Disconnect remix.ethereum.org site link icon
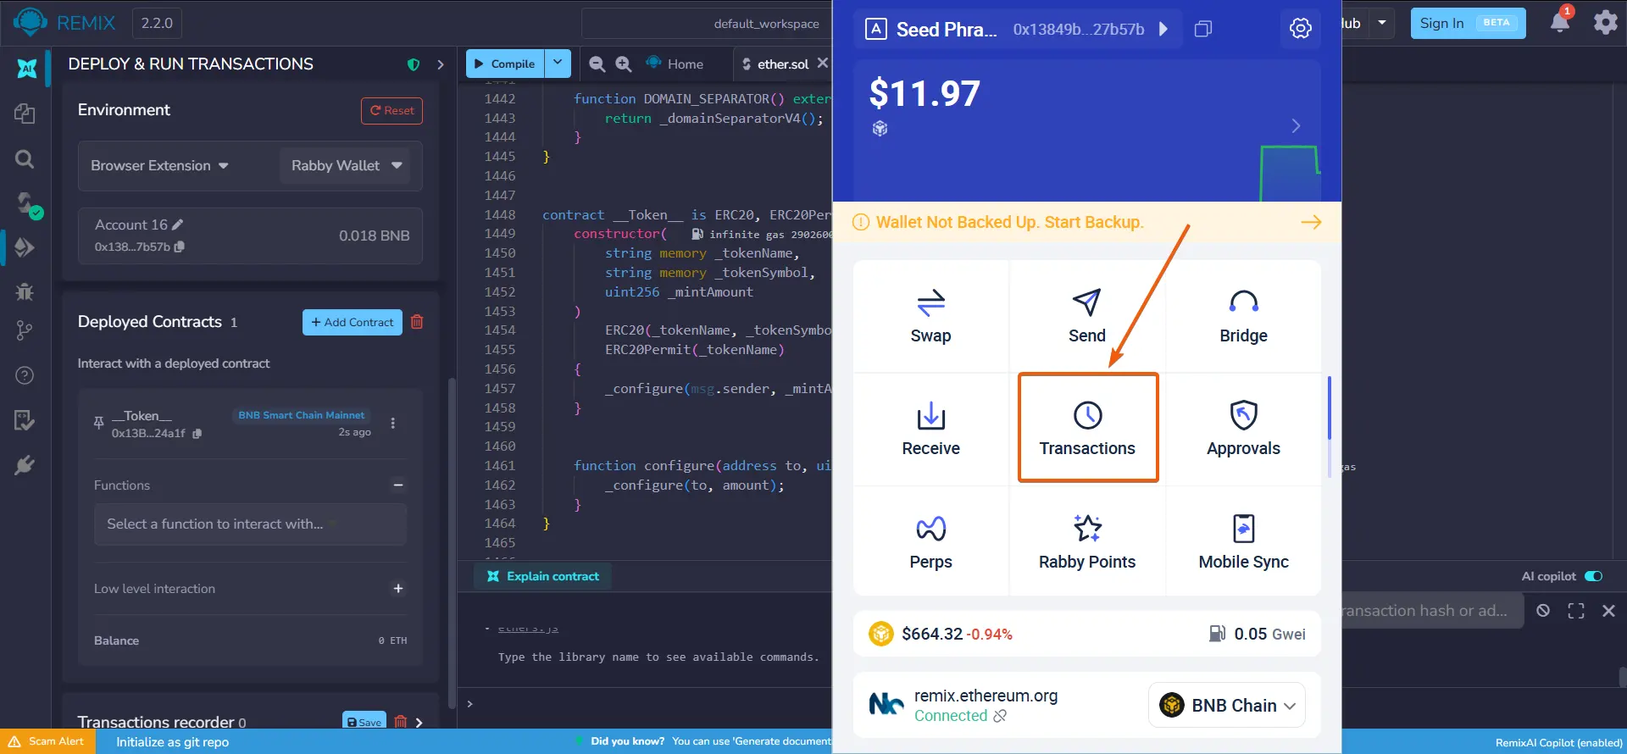1627x754 pixels. click(1000, 716)
